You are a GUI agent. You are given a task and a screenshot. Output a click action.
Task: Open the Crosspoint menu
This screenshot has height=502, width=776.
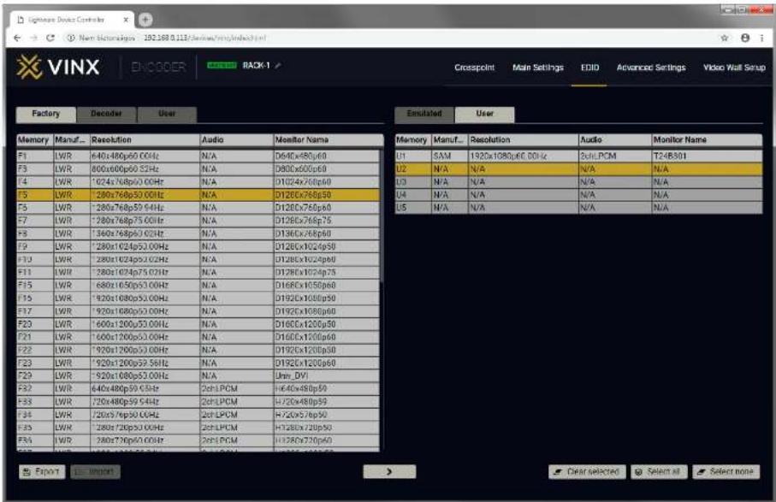click(474, 68)
